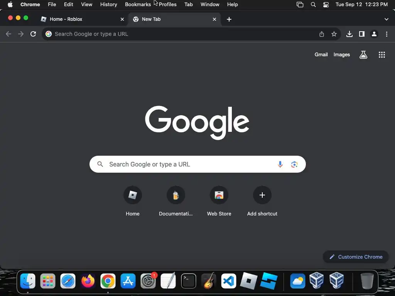Image resolution: width=395 pixels, height=296 pixels.
Task: Search by image with Google Lens icon
Action: (x=294, y=164)
